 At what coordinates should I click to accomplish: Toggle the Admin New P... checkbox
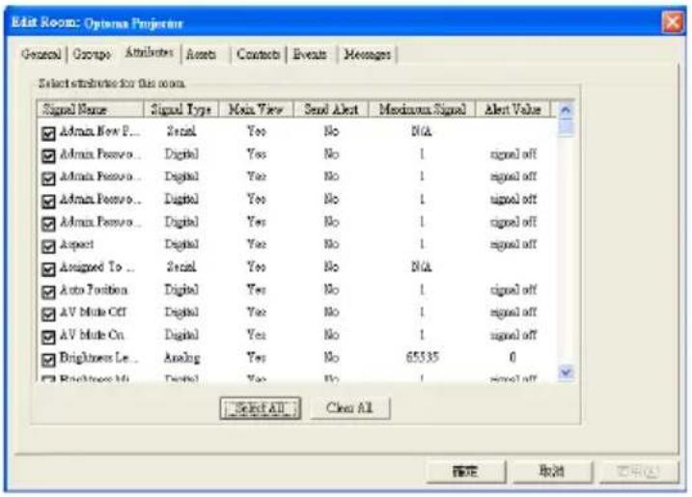pyautogui.click(x=48, y=133)
